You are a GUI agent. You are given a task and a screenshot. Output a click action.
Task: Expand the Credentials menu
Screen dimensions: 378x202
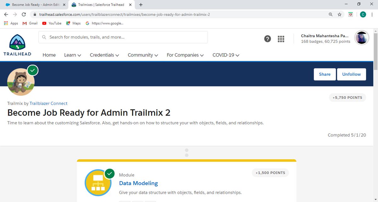click(104, 55)
